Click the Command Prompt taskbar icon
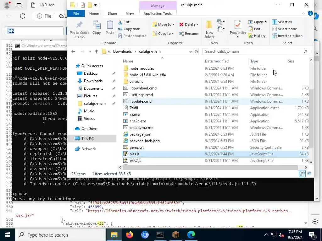322x241 pixels. pyautogui.click(x=160, y=235)
